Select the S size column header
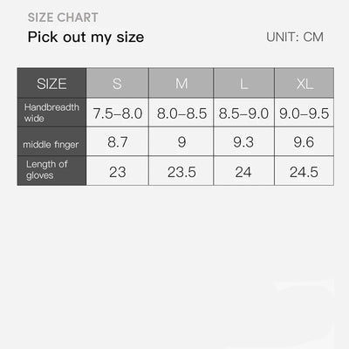 tap(118, 83)
